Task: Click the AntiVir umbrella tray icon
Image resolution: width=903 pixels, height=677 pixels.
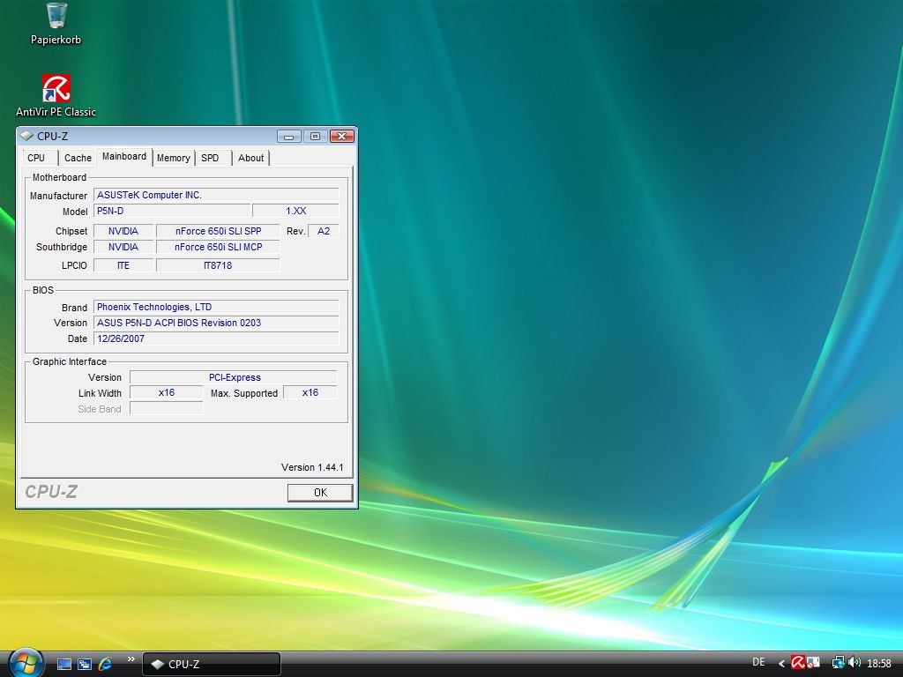Action: click(797, 663)
